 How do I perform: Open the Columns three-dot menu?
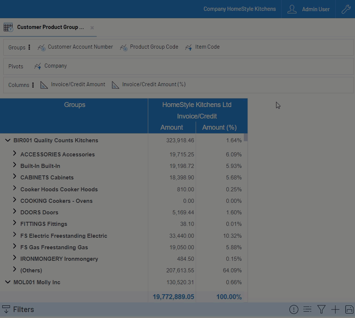pyautogui.click(x=33, y=85)
